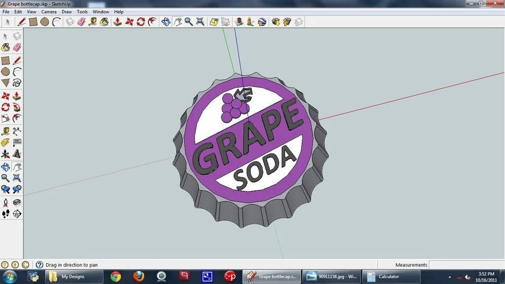Click the first round status icon in the status bar
The width and height of the screenshot is (505, 284).
[x=4, y=265]
